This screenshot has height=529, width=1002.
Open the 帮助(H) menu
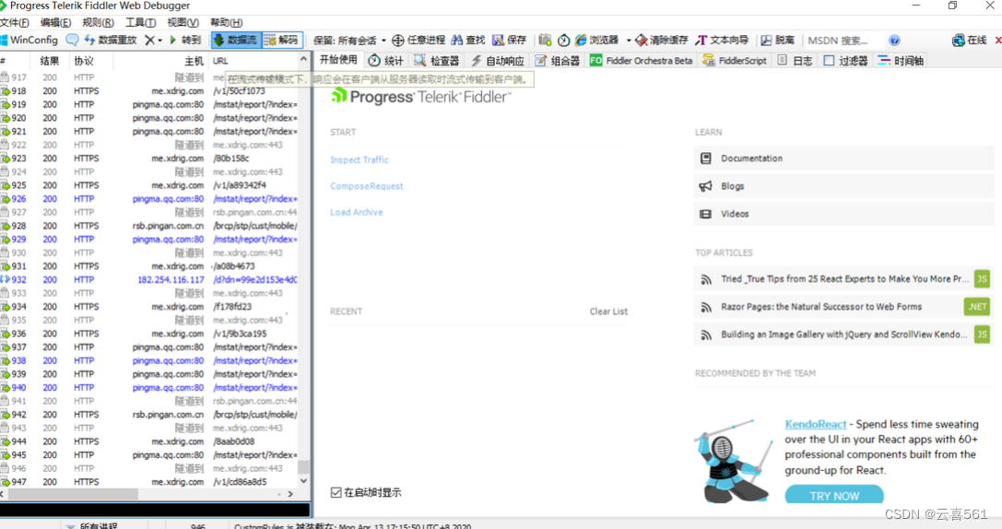click(x=226, y=22)
